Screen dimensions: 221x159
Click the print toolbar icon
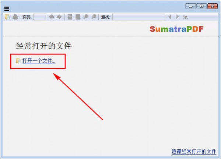[x=15, y=17]
